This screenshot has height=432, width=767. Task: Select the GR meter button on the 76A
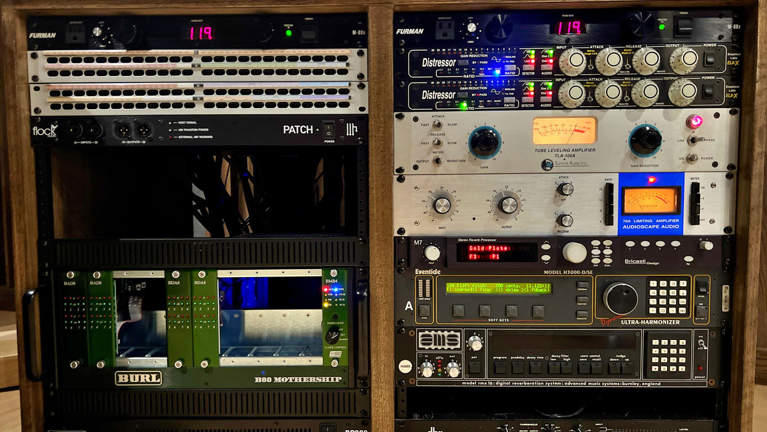point(695,188)
